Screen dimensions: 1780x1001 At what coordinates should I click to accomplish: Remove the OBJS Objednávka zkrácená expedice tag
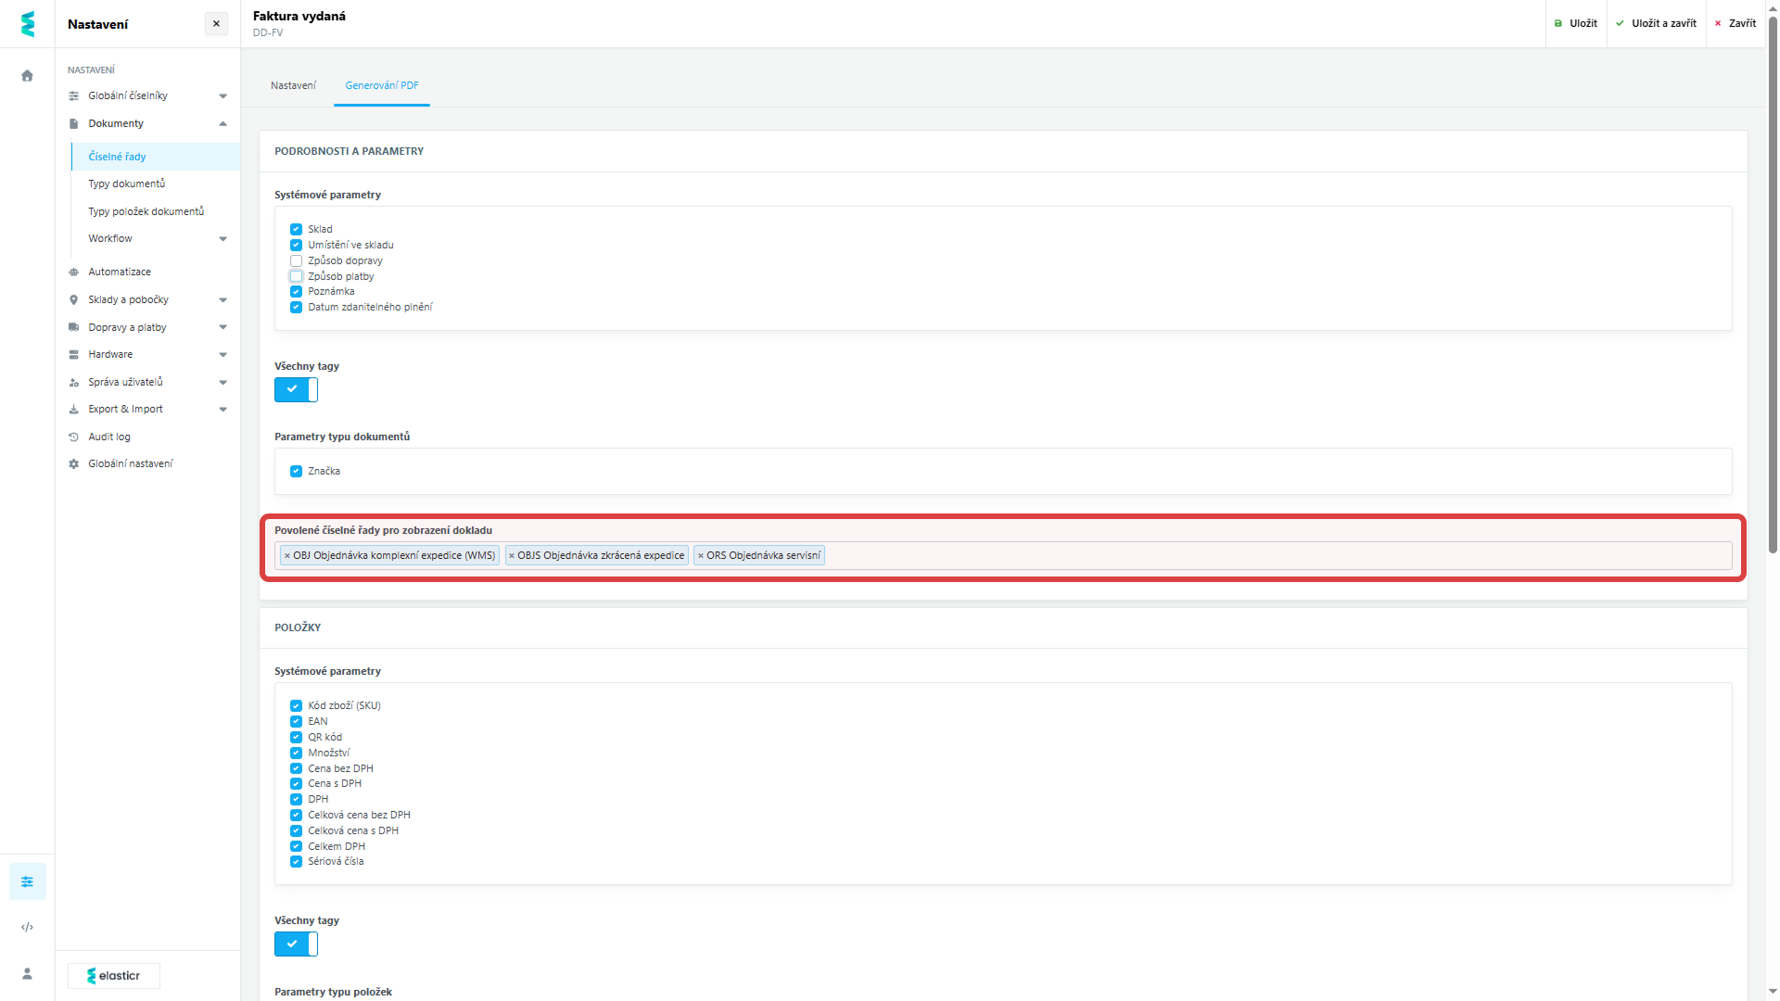(512, 556)
